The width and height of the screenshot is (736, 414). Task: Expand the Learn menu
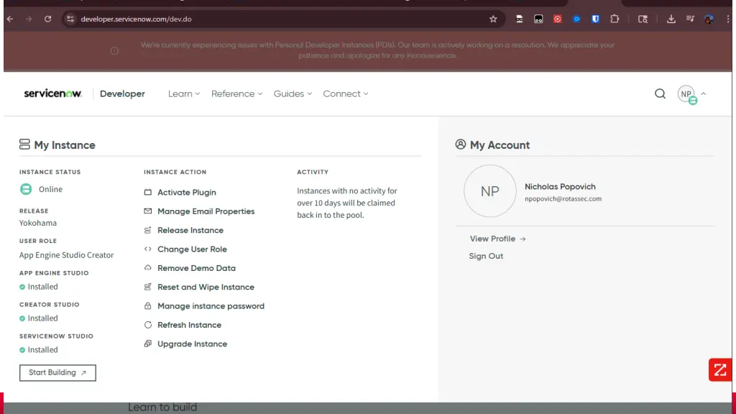[x=184, y=94]
